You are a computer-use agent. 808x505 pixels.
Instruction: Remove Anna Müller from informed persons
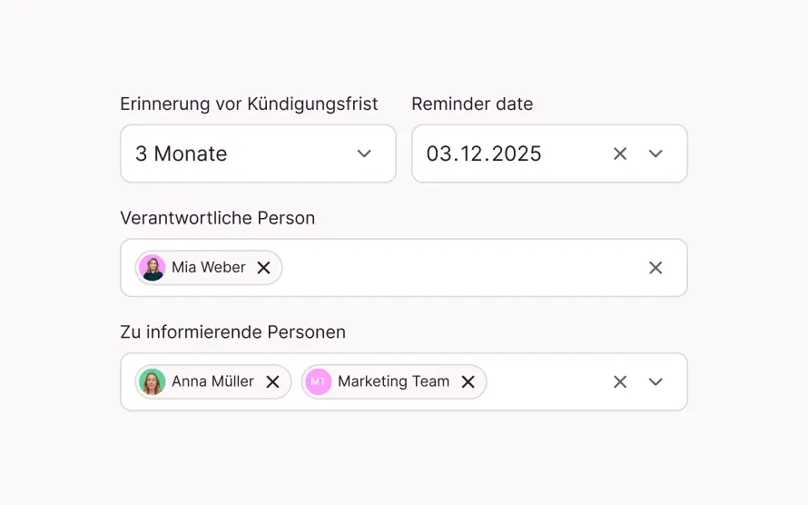pyautogui.click(x=272, y=382)
